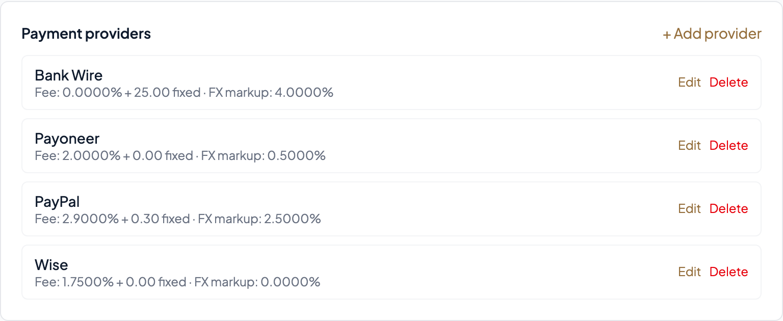Click the + icon beside Add provider
The width and height of the screenshot is (783, 321).
667,34
